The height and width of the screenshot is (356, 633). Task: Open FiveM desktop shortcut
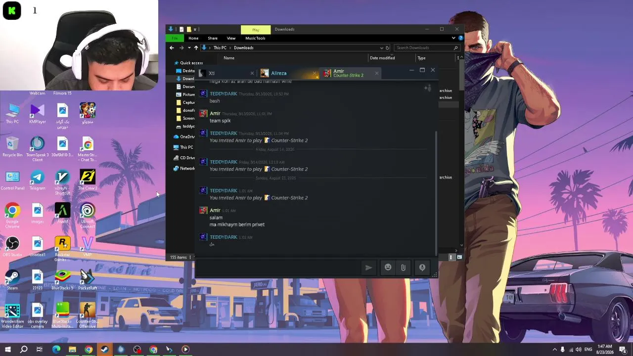click(62, 214)
